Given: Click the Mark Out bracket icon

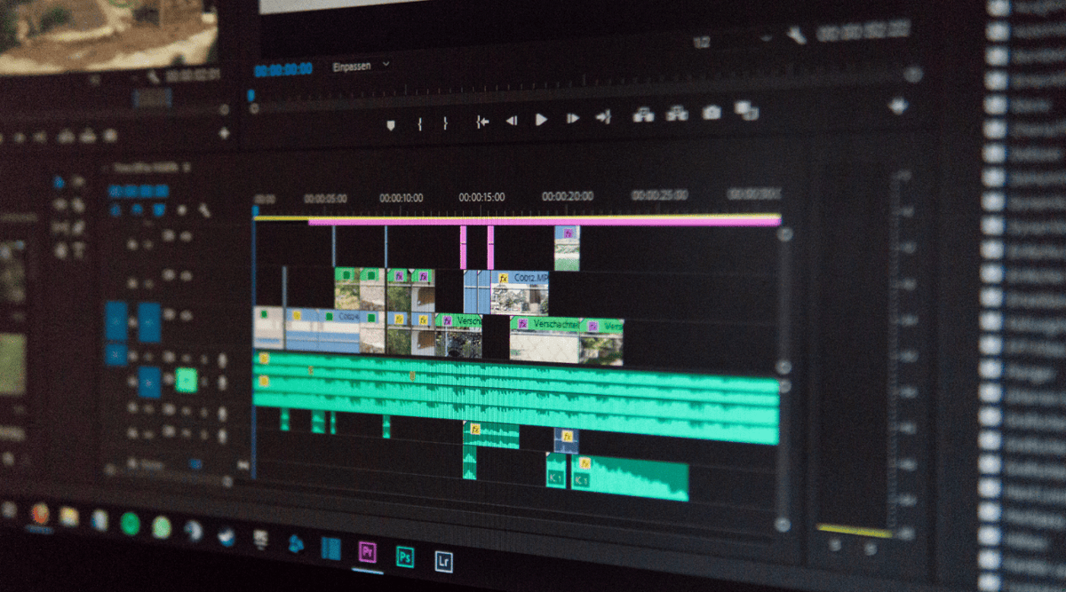Looking at the screenshot, I should (x=445, y=123).
